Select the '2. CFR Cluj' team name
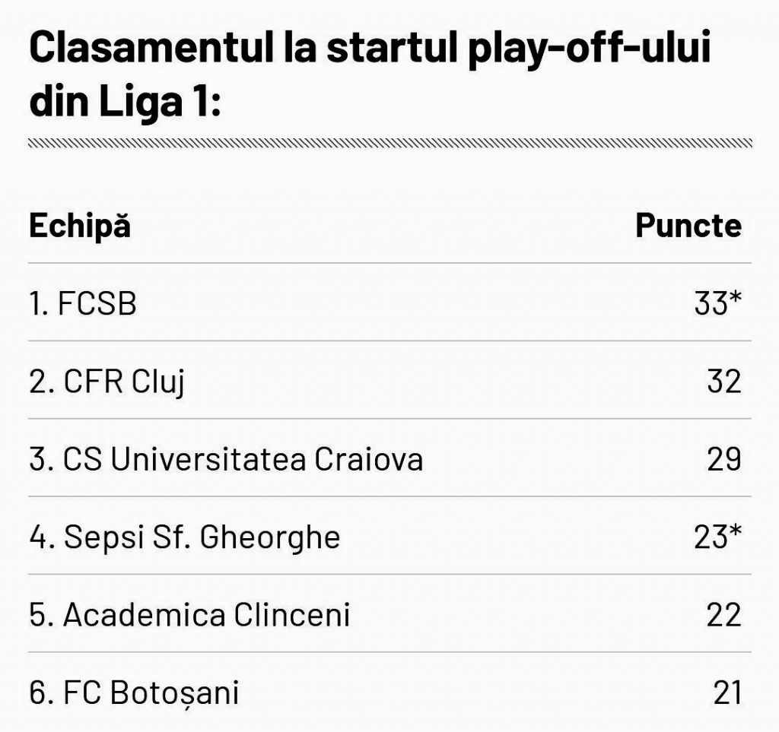This screenshot has height=732, width=779. point(107,382)
